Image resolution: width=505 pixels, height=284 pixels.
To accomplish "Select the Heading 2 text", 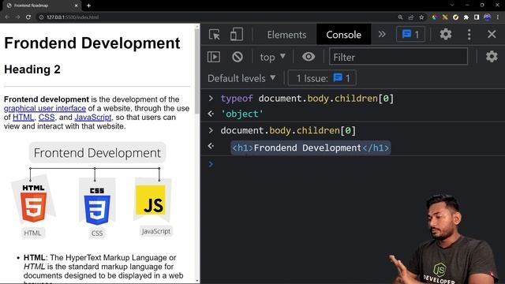I will (x=32, y=69).
